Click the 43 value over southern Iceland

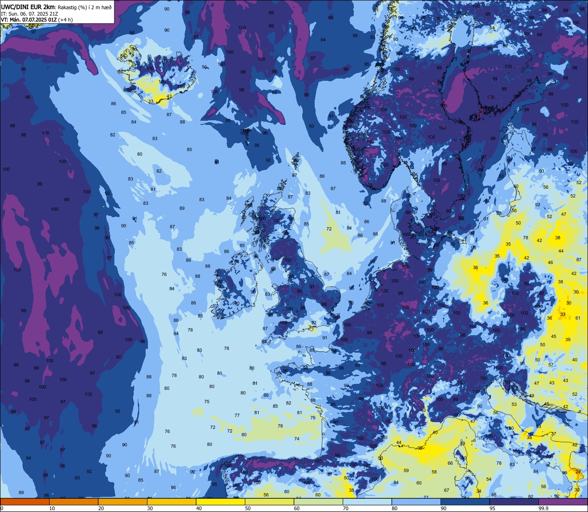169,96
